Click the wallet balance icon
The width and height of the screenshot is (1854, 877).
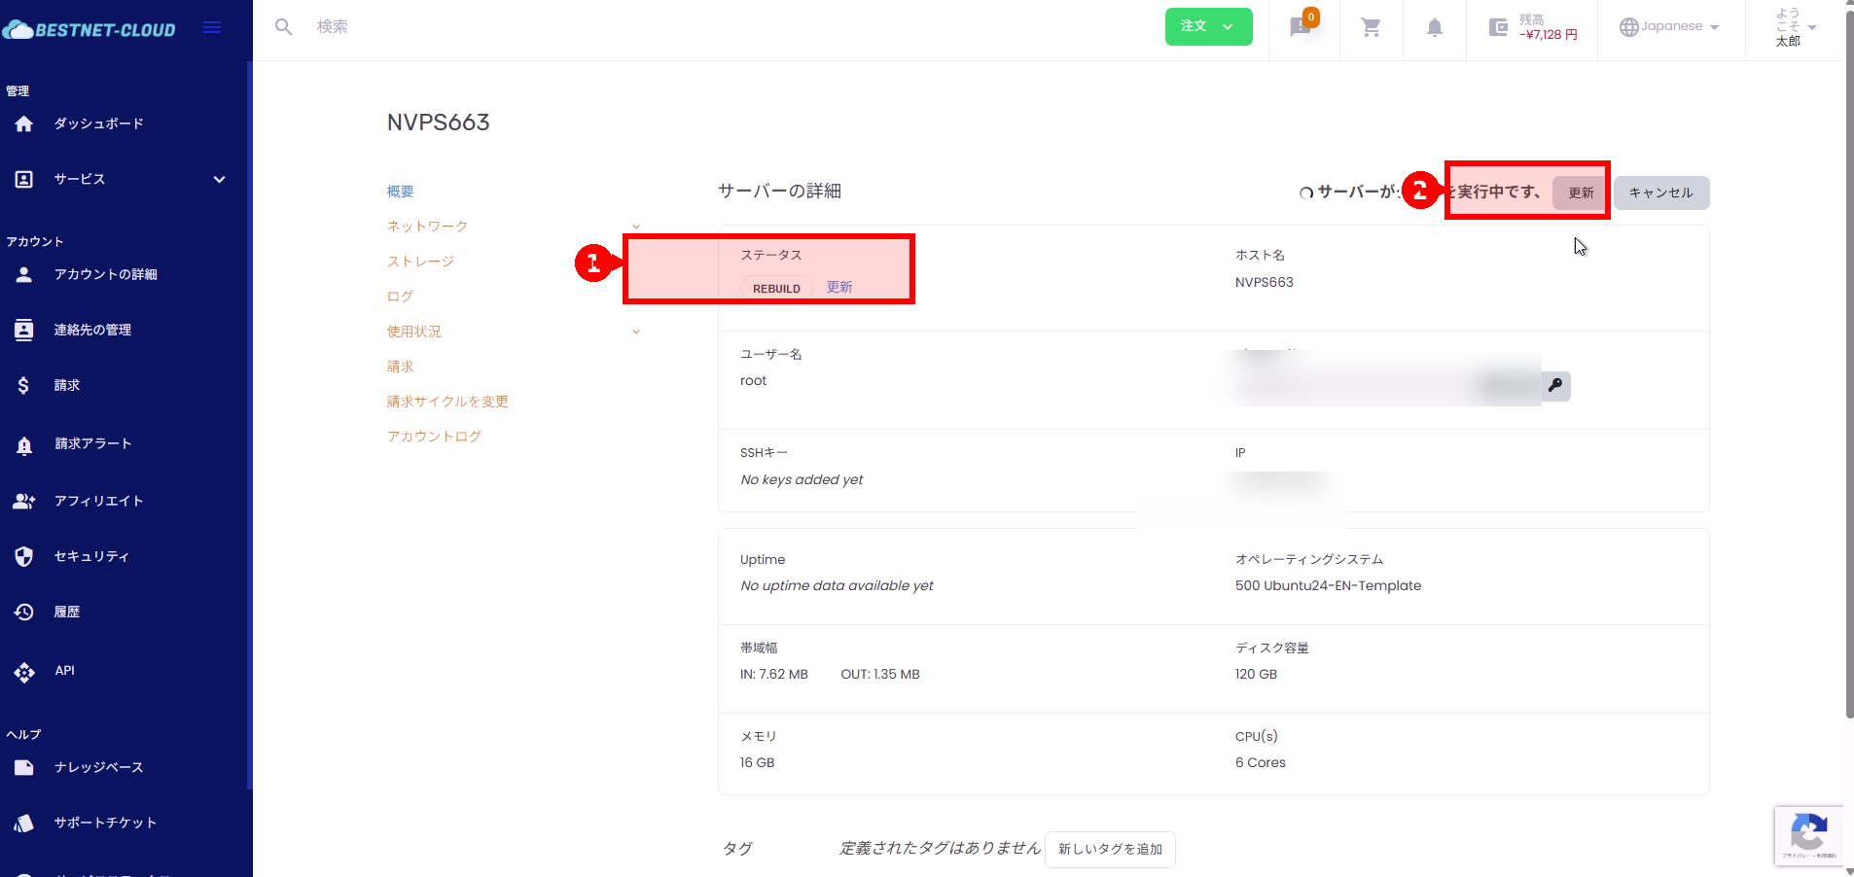pyautogui.click(x=1498, y=27)
